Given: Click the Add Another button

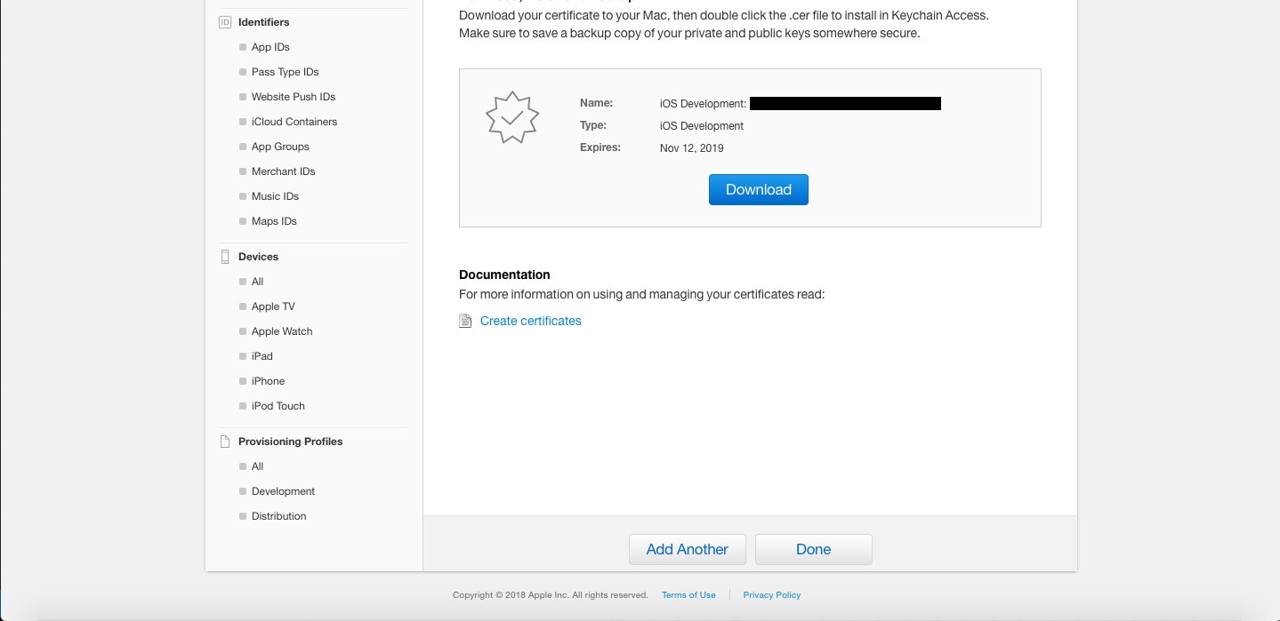Looking at the screenshot, I should [688, 549].
